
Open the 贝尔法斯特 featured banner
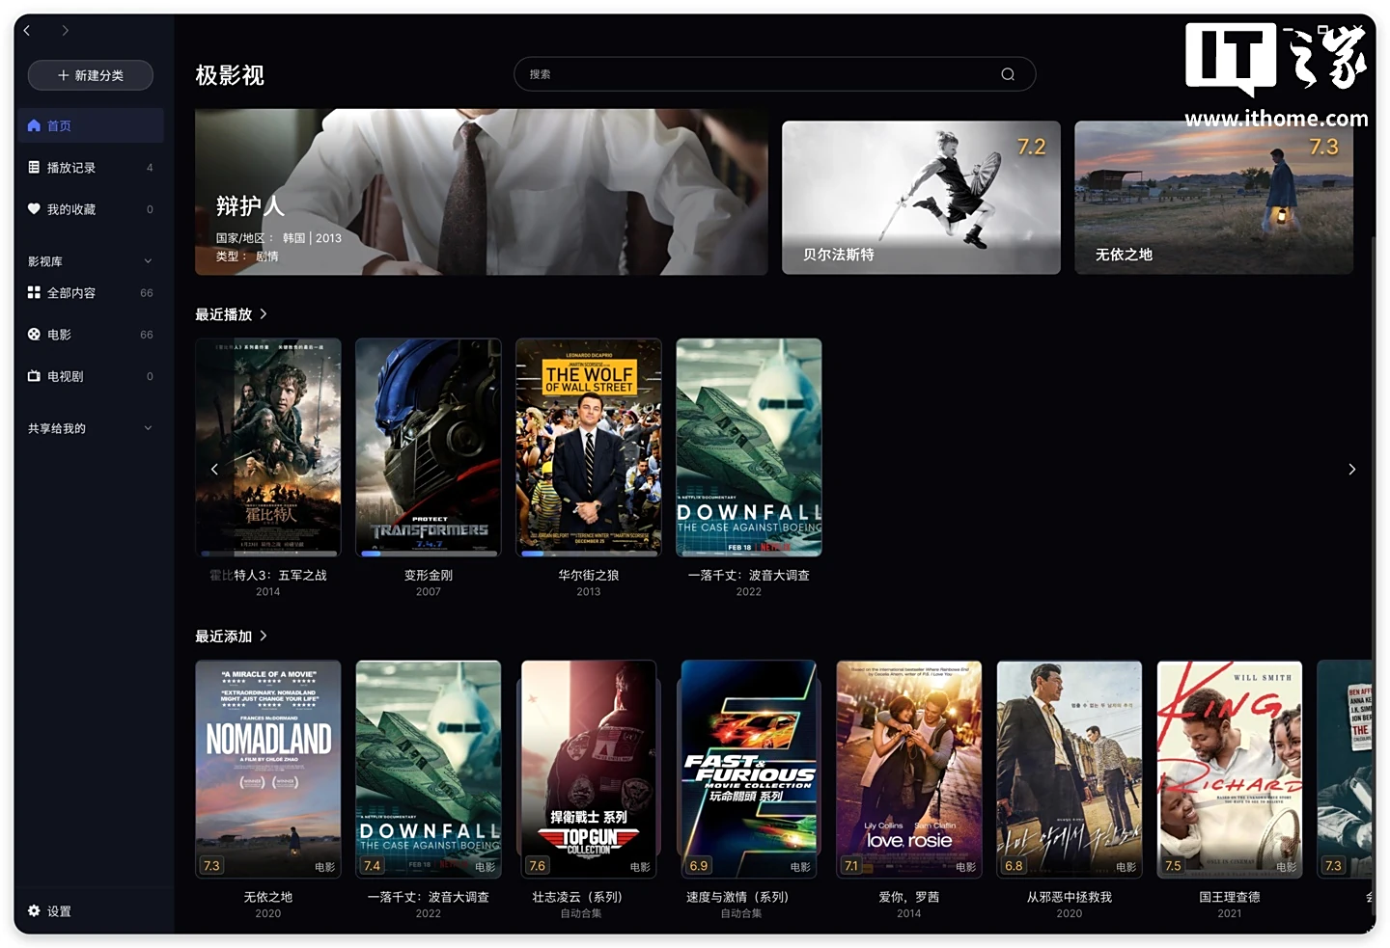(x=921, y=198)
